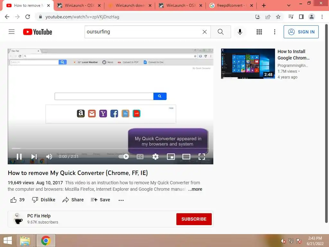This screenshot has height=247, width=329.
Task: Reload the current page
Action: pos(28,17)
